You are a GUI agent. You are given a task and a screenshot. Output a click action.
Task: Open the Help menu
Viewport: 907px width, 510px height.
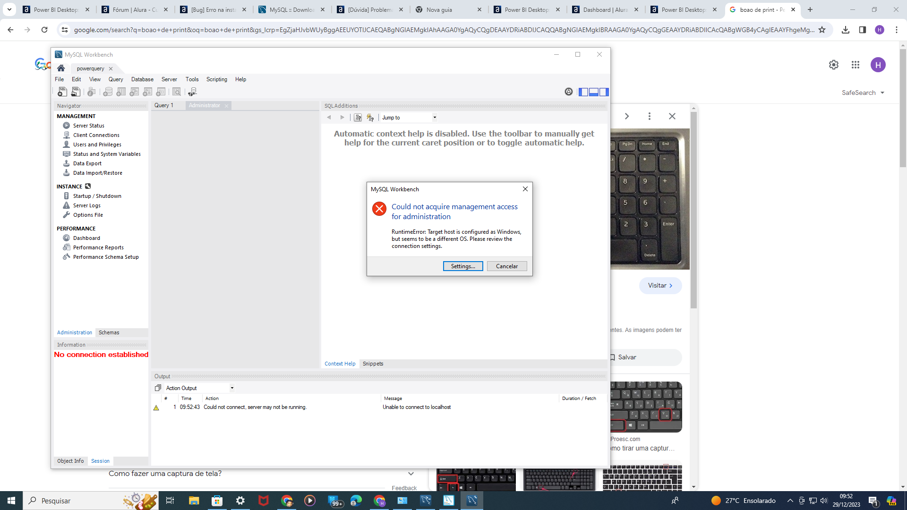pos(240,79)
